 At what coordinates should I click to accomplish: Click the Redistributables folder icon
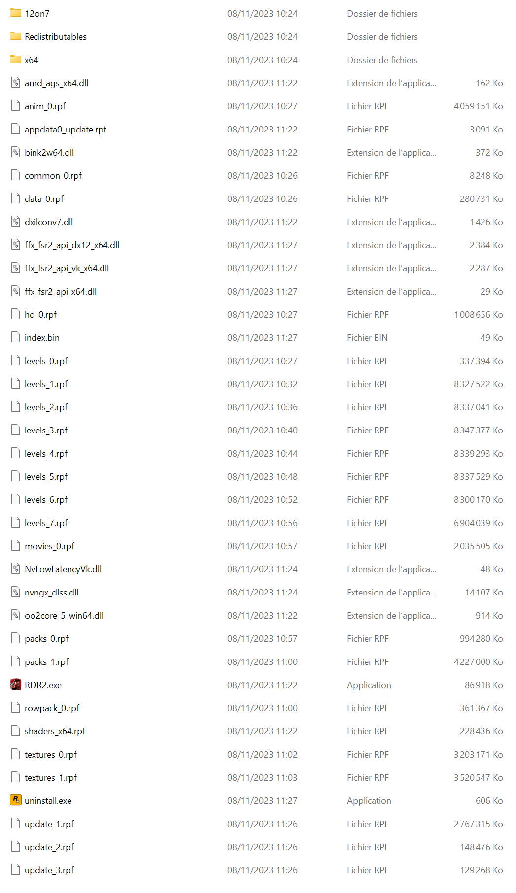point(16,36)
